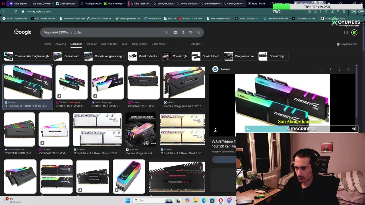Open the Duo Go bookmark
This screenshot has height=205, width=365.
click(170, 19)
